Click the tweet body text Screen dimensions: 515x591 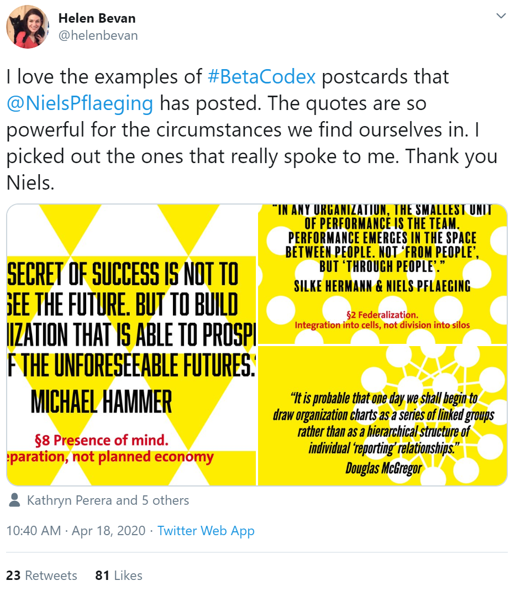click(251, 130)
